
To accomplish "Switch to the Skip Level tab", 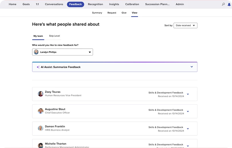I will [x=54, y=36].
